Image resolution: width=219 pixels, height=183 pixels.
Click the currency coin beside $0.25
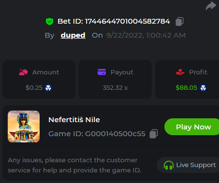(48, 88)
